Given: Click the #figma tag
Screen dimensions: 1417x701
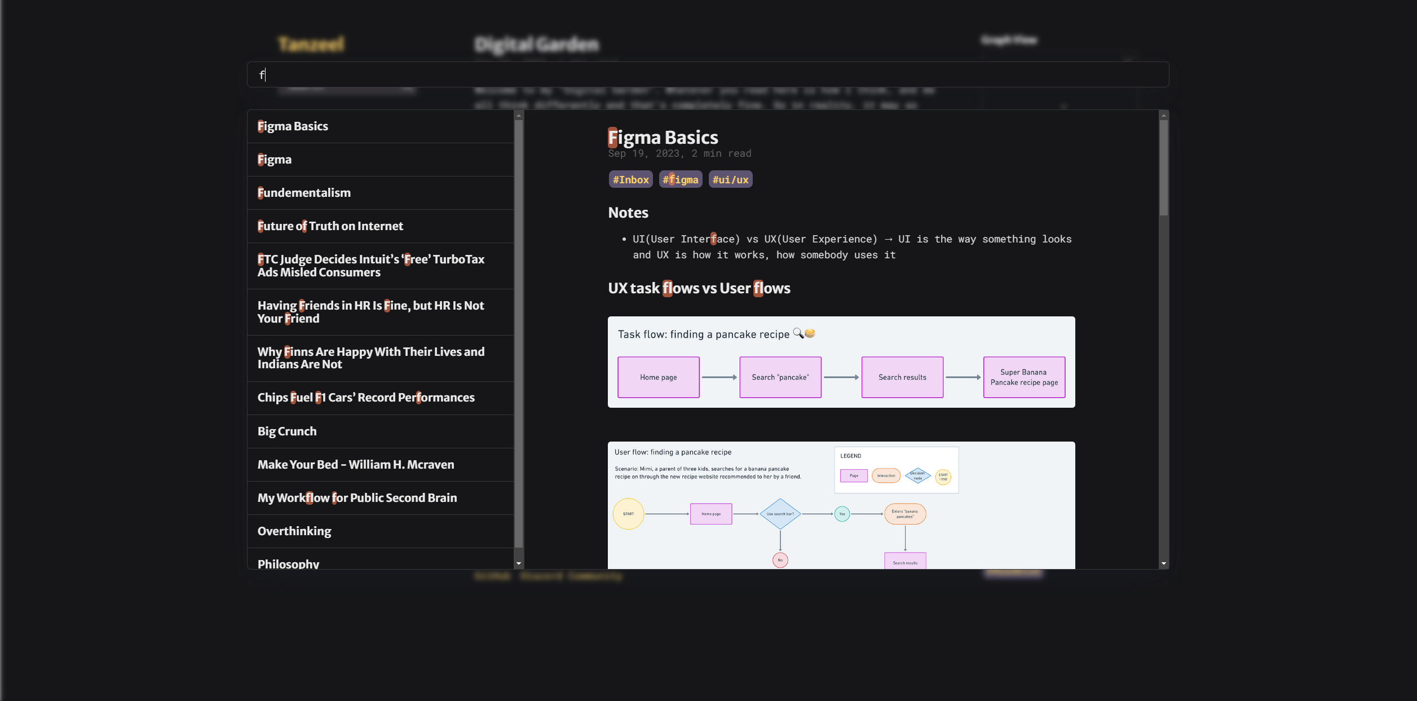Looking at the screenshot, I should 680,179.
